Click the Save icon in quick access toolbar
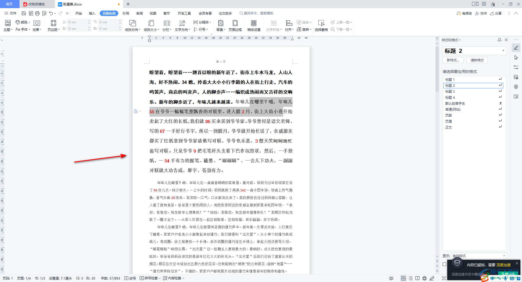Viewport: 522px width, 282px height. tap(24, 13)
